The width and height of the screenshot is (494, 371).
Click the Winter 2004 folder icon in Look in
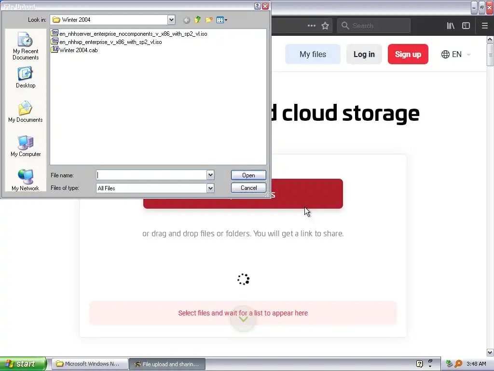point(56,20)
